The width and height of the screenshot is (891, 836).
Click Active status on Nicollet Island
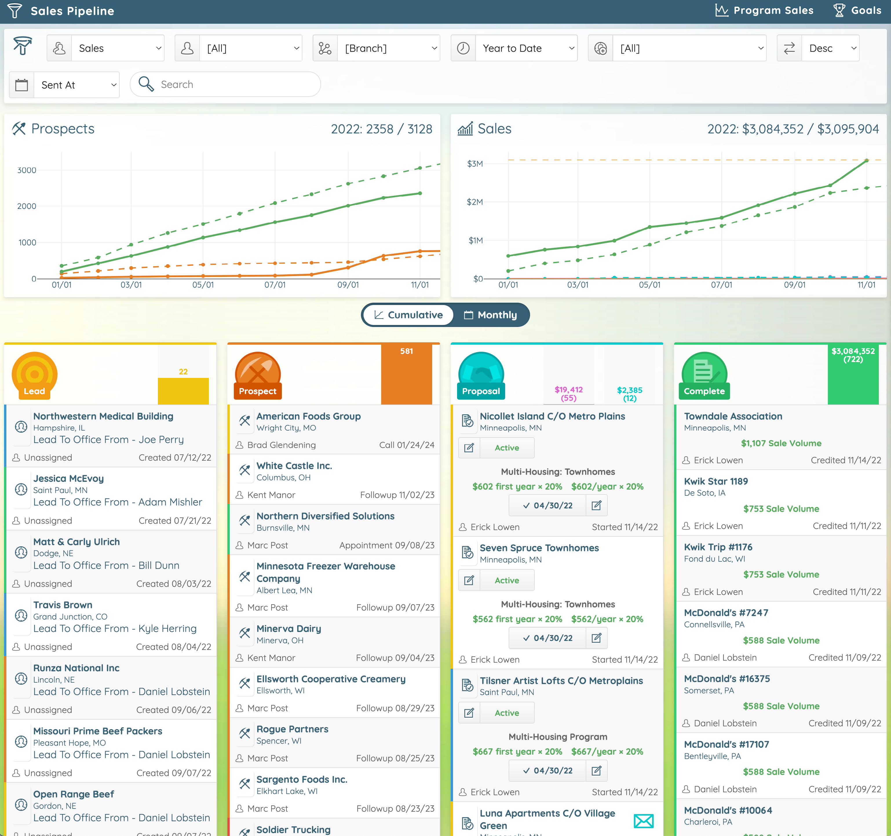(507, 448)
